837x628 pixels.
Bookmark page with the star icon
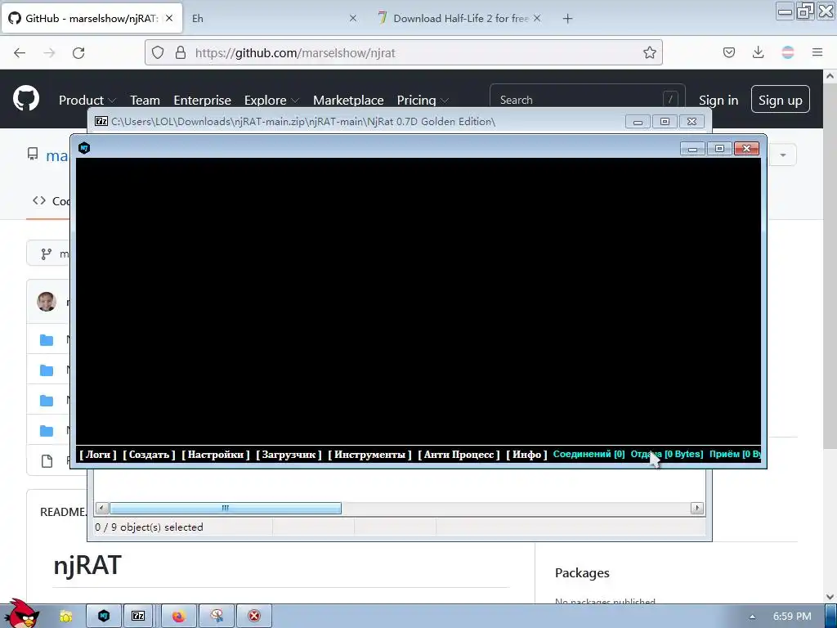(x=649, y=52)
